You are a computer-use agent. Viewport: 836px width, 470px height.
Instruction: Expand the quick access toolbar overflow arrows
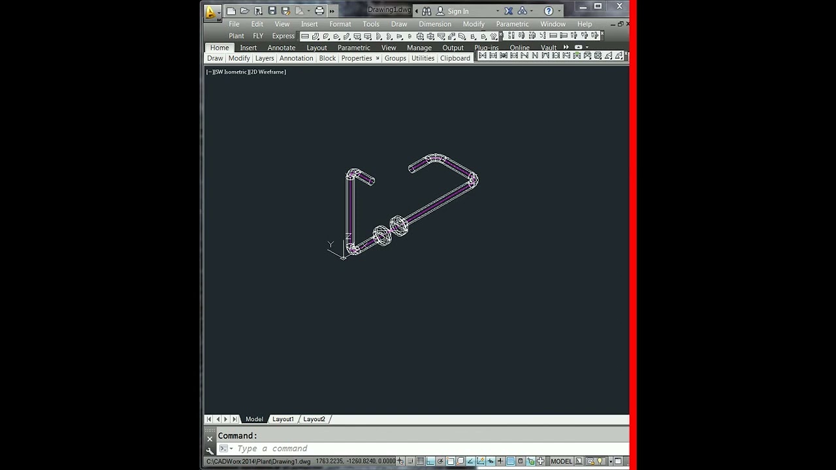[x=332, y=11]
